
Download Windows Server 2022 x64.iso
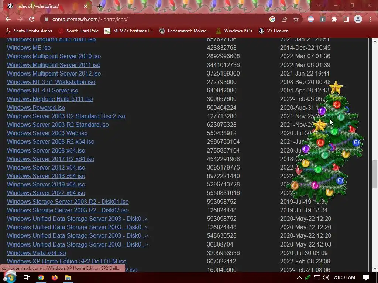pos(46,193)
